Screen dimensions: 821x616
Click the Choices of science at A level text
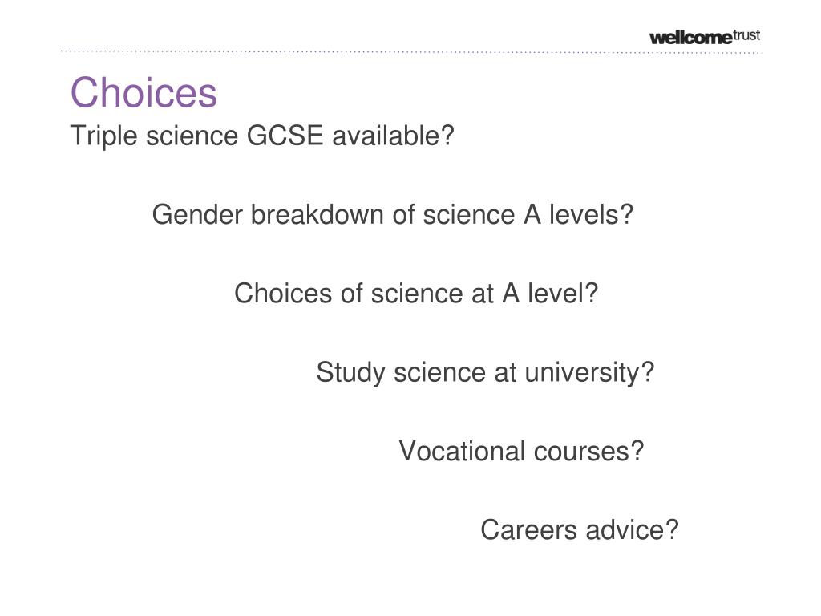click(x=416, y=294)
